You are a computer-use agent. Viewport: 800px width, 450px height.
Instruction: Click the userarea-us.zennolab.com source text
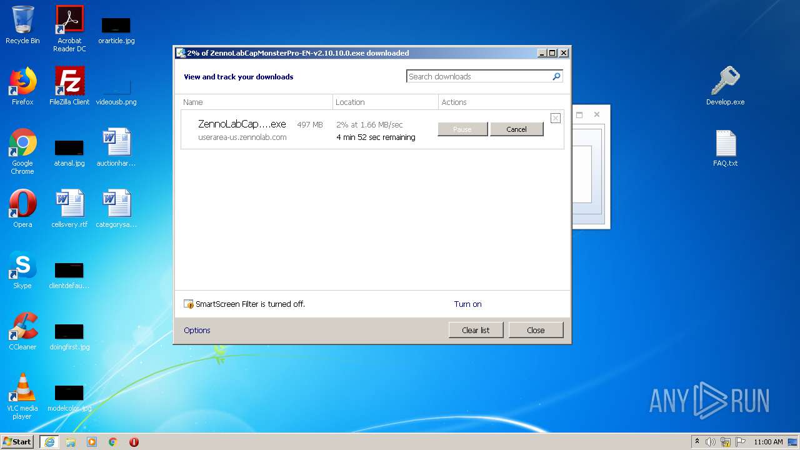pyautogui.click(x=242, y=137)
